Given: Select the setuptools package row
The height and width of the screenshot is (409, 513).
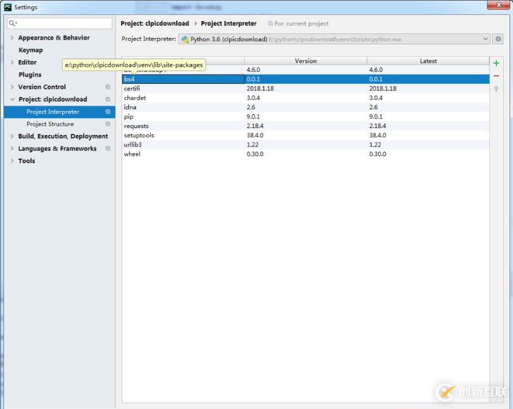Looking at the screenshot, I should pyautogui.click(x=306, y=135).
